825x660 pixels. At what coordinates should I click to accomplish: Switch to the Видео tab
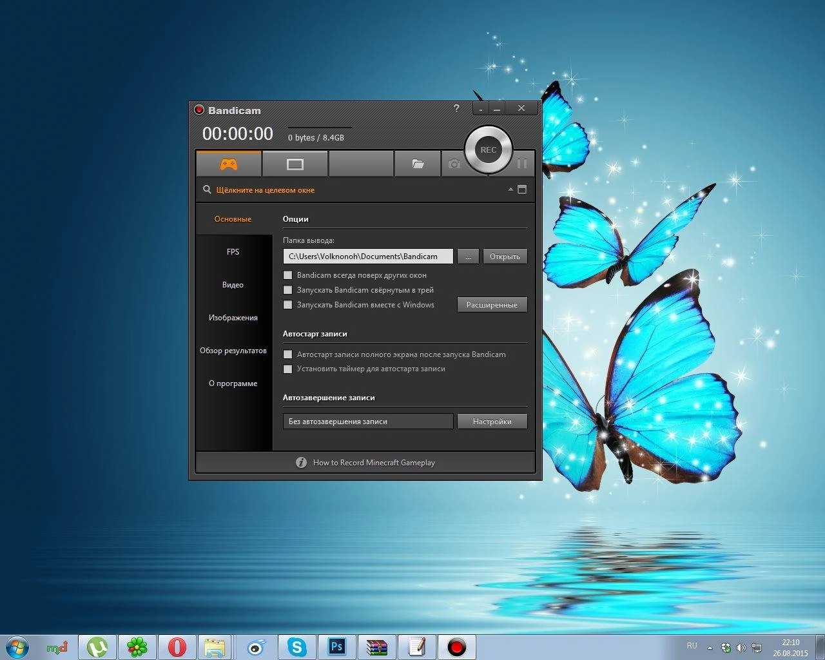(233, 285)
